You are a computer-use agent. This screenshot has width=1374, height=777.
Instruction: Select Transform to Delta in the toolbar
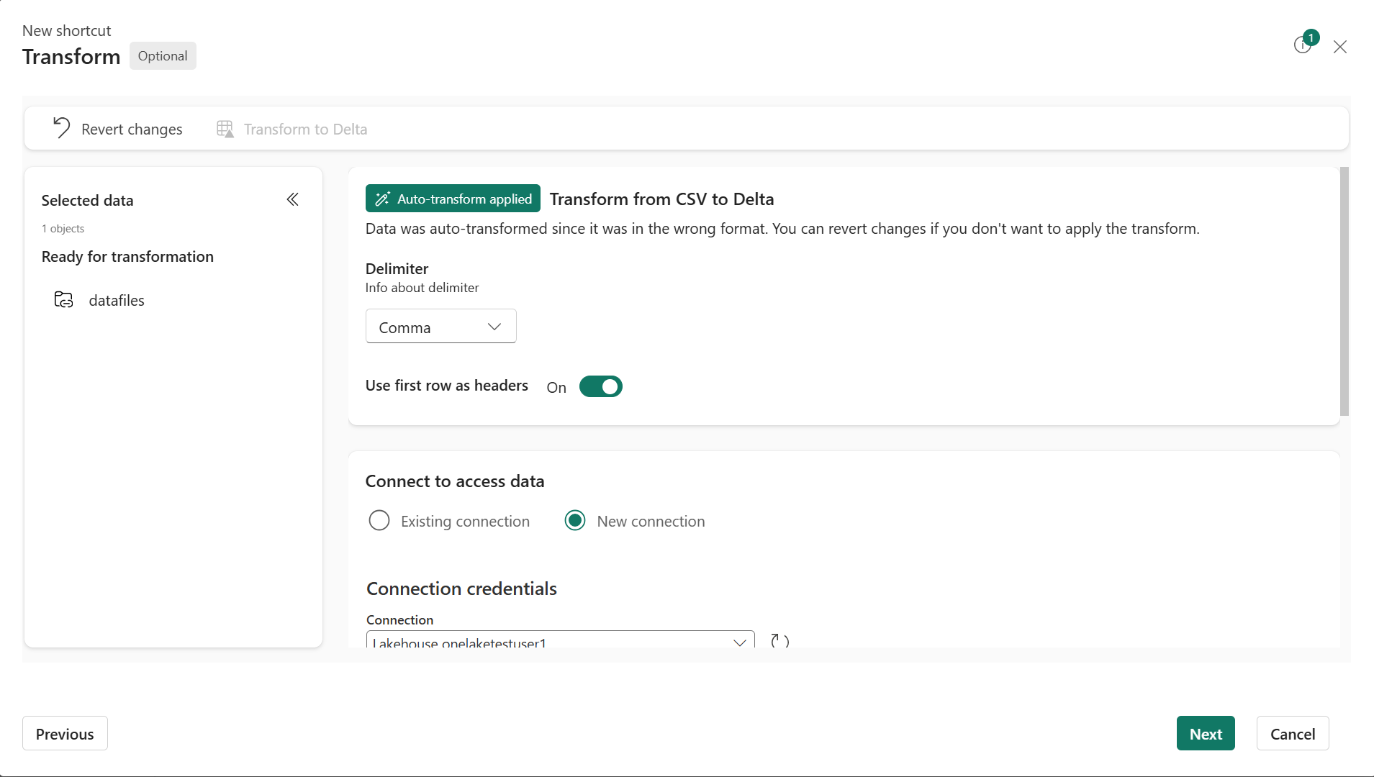(305, 129)
